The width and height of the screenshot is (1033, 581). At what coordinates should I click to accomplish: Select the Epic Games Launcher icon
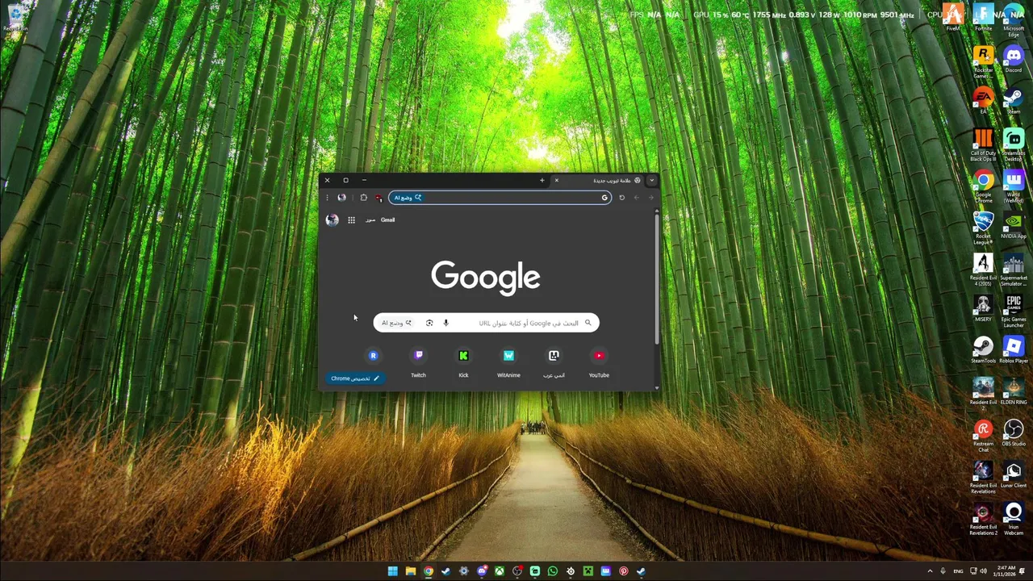[1014, 311]
